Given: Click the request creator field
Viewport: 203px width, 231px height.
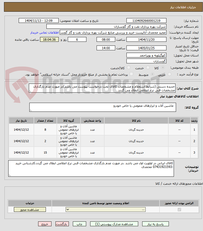Looking at the screenshot, I should click(x=113, y=32).
